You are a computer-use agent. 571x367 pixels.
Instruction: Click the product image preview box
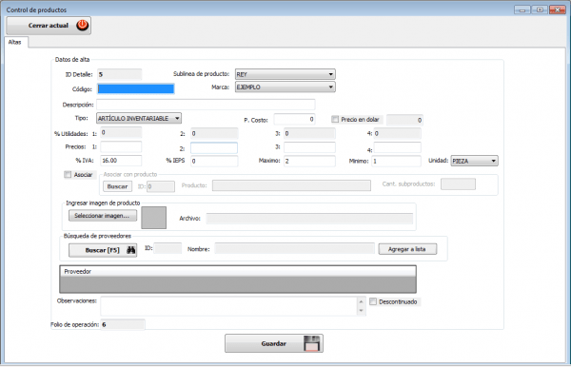click(x=153, y=218)
